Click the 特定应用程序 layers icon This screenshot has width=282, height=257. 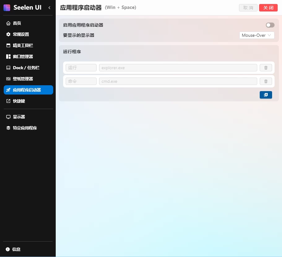coord(8,128)
